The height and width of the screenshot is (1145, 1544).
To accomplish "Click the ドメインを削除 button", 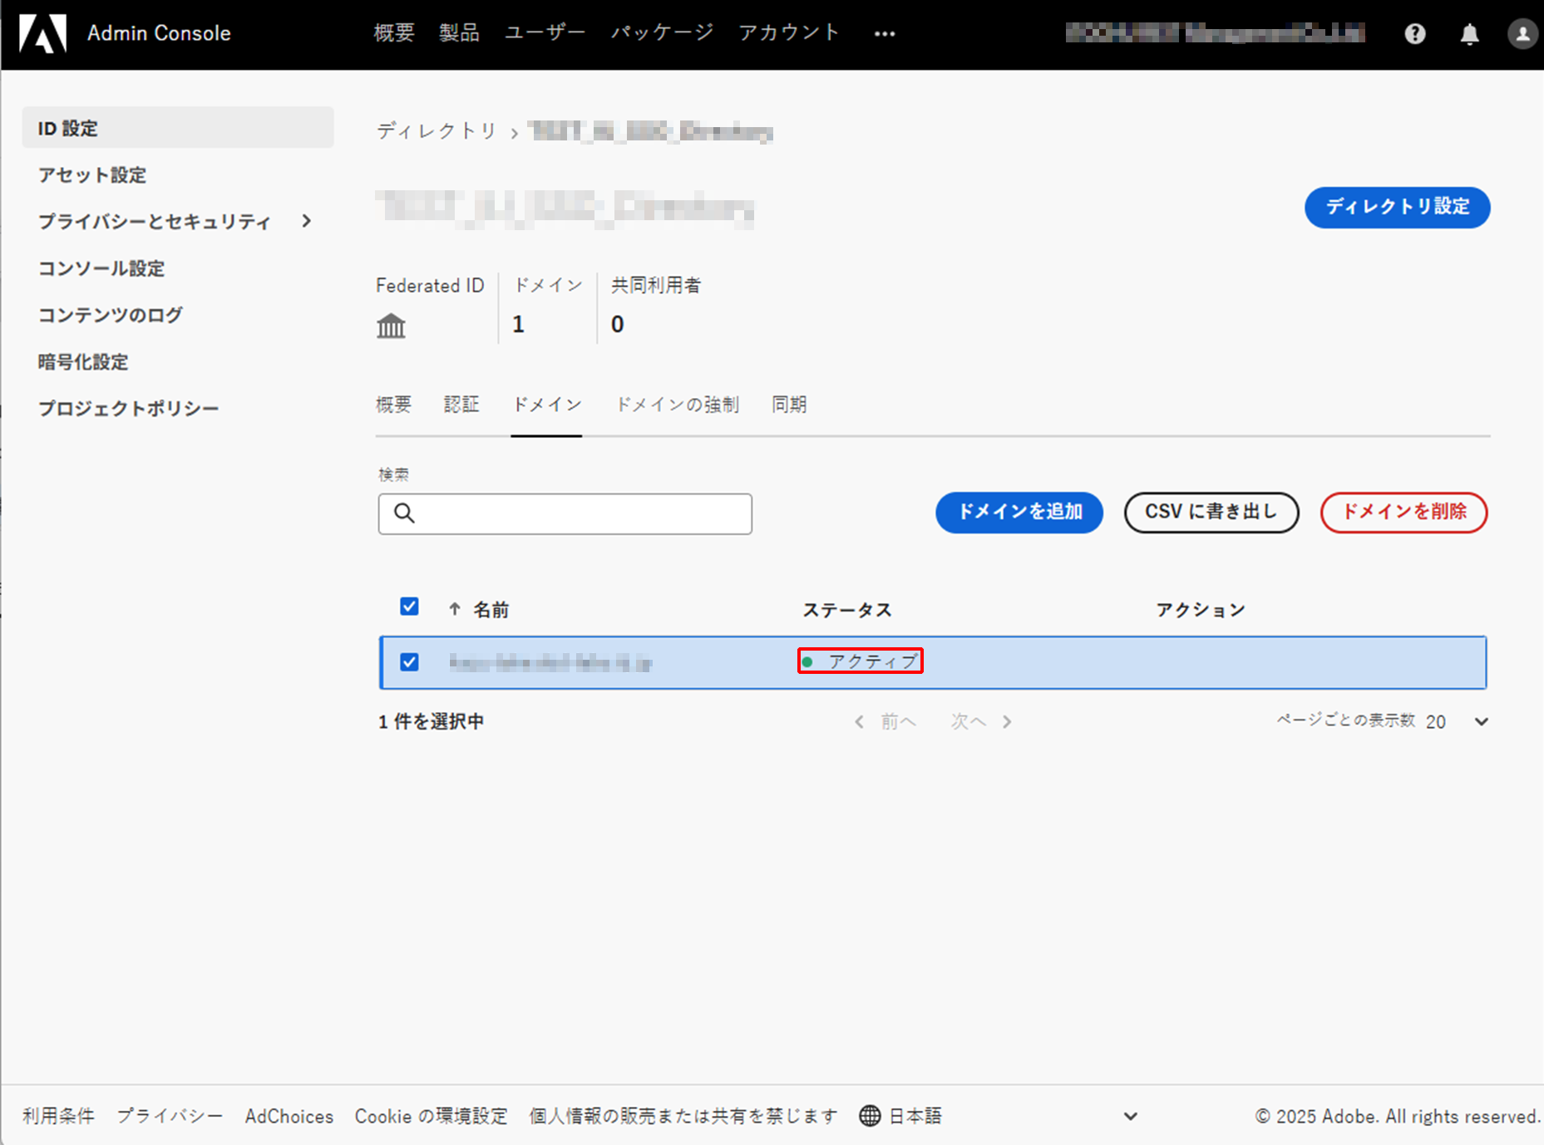I will click(1403, 512).
